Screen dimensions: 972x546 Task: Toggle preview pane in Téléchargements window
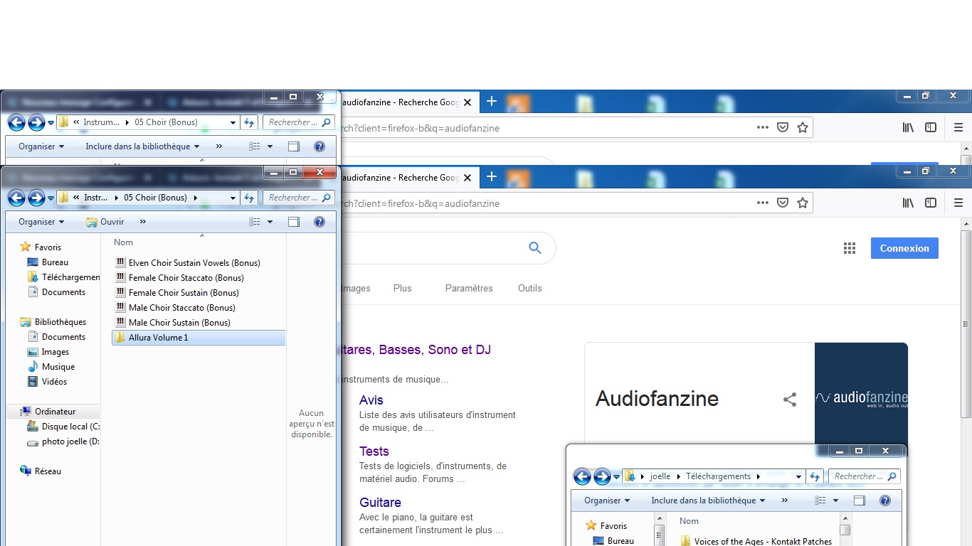point(859,500)
